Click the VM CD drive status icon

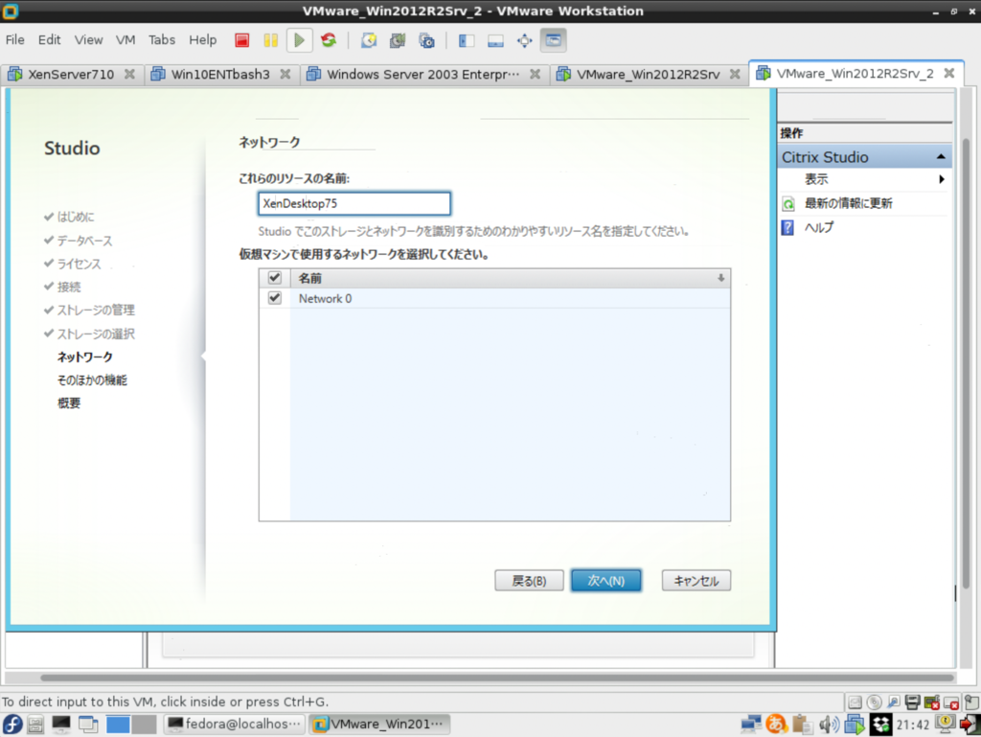pyautogui.click(x=874, y=702)
